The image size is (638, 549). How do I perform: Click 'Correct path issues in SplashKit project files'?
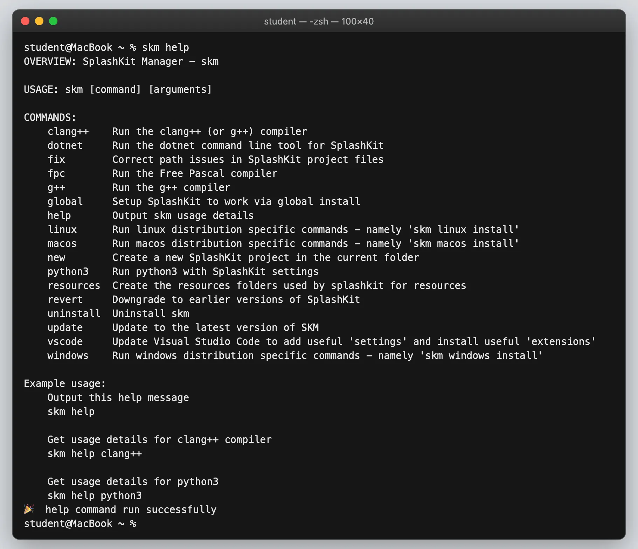click(x=248, y=160)
